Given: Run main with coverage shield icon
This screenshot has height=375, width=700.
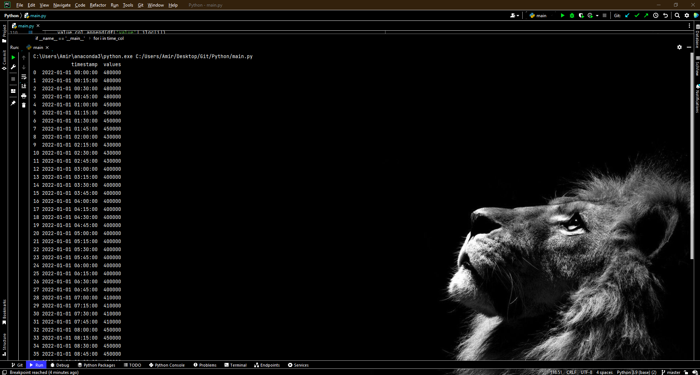Looking at the screenshot, I should coord(581,15).
